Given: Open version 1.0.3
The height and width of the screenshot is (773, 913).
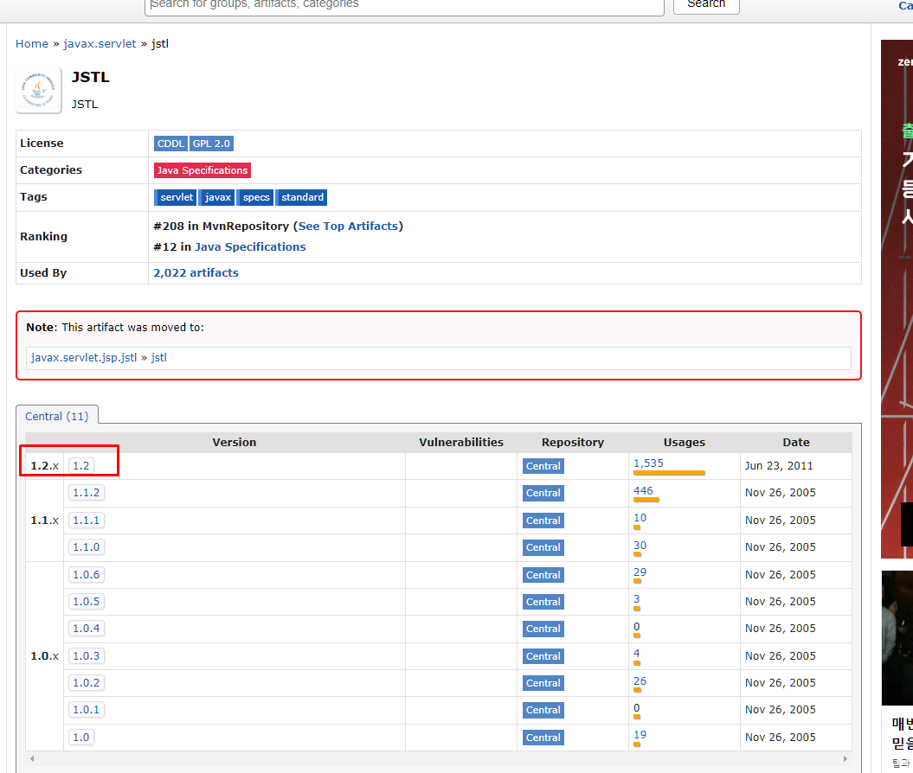Looking at the screenshot, I should point(87,656).
